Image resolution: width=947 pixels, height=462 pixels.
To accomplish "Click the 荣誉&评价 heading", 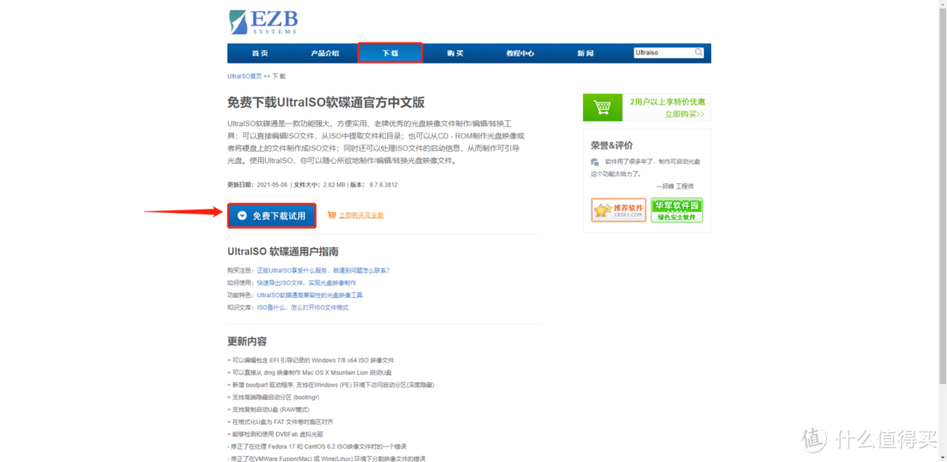I will click(x=612, y=146).
